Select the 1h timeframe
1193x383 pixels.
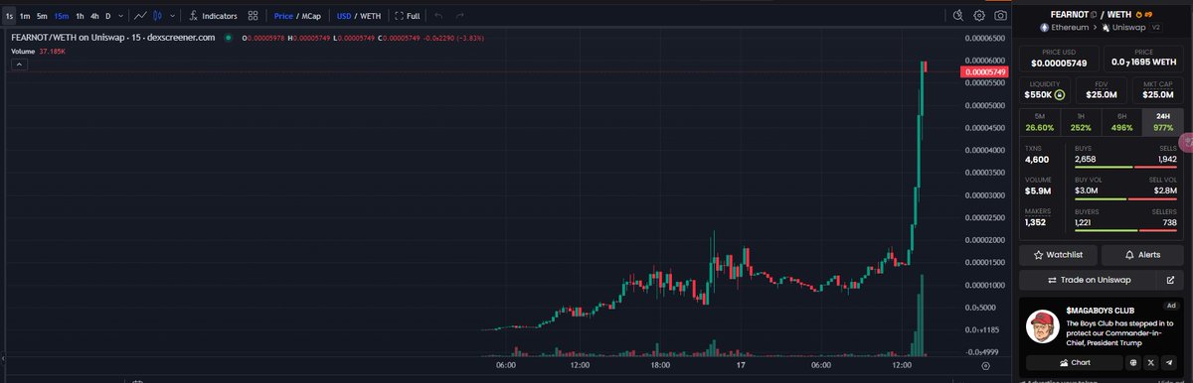(80, 16)
